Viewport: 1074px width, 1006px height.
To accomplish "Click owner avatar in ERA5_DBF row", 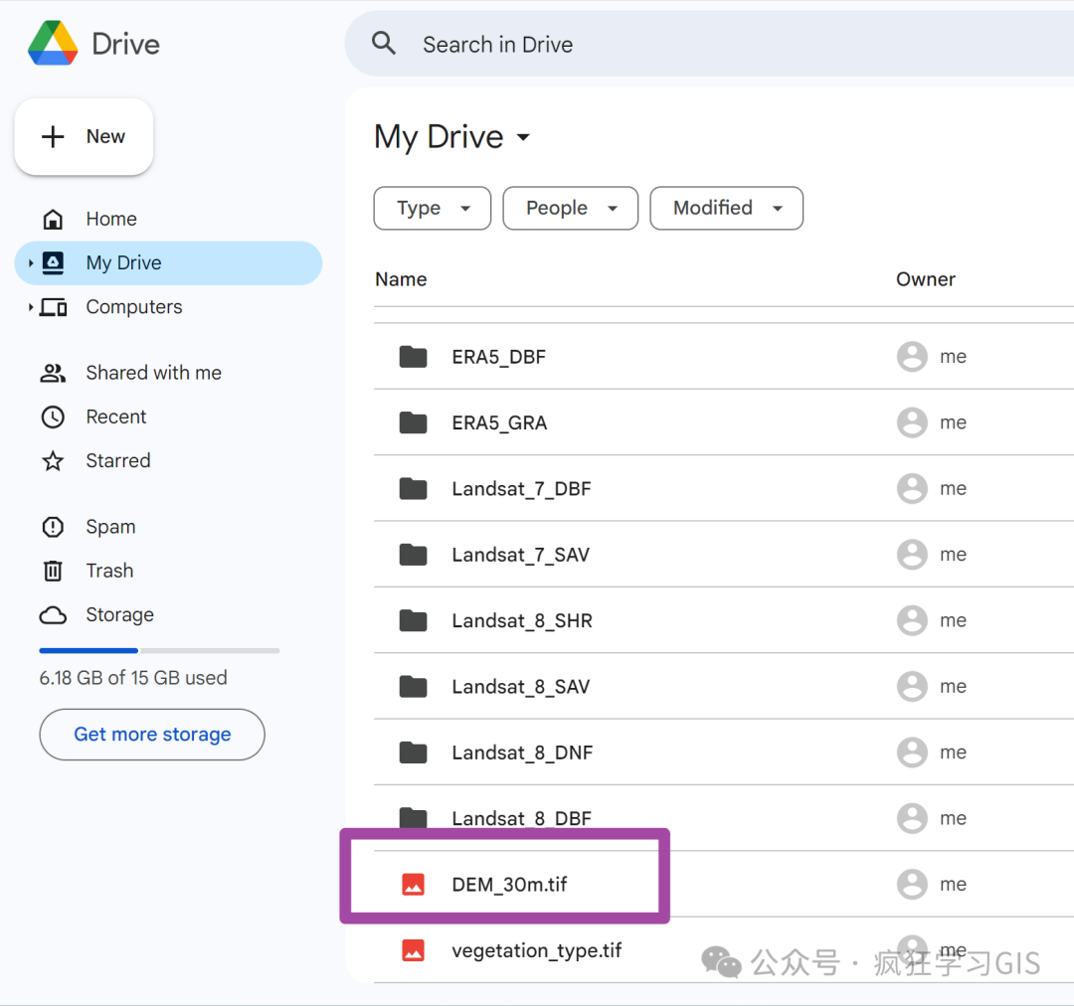I will 912,357.
